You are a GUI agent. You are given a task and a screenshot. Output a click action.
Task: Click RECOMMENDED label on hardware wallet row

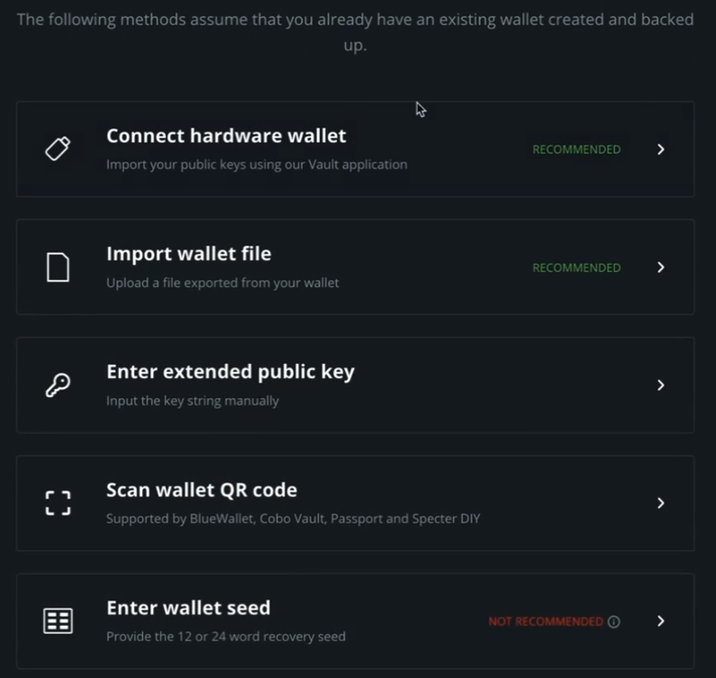pyautogui.click(x=576, y=149)
